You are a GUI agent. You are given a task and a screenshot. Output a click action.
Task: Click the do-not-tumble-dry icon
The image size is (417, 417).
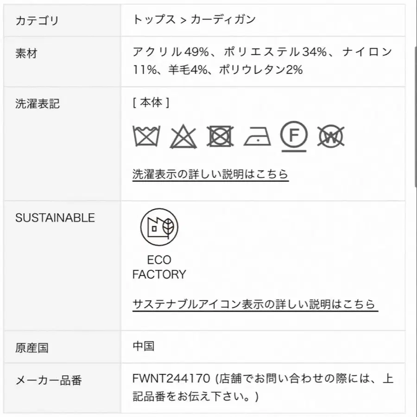tap(220, 137)
